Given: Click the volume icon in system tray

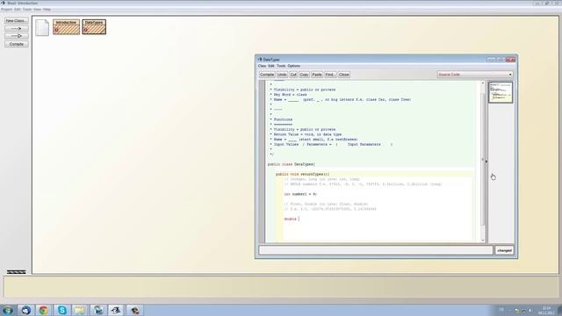Looking at the screenshot, I should pos(530,310).
